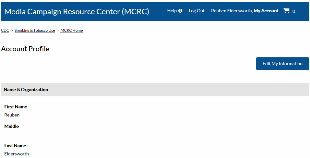Click the First Name label
Image resolution: width=310 pixels, height=158 pixels.
pos(16,107)
